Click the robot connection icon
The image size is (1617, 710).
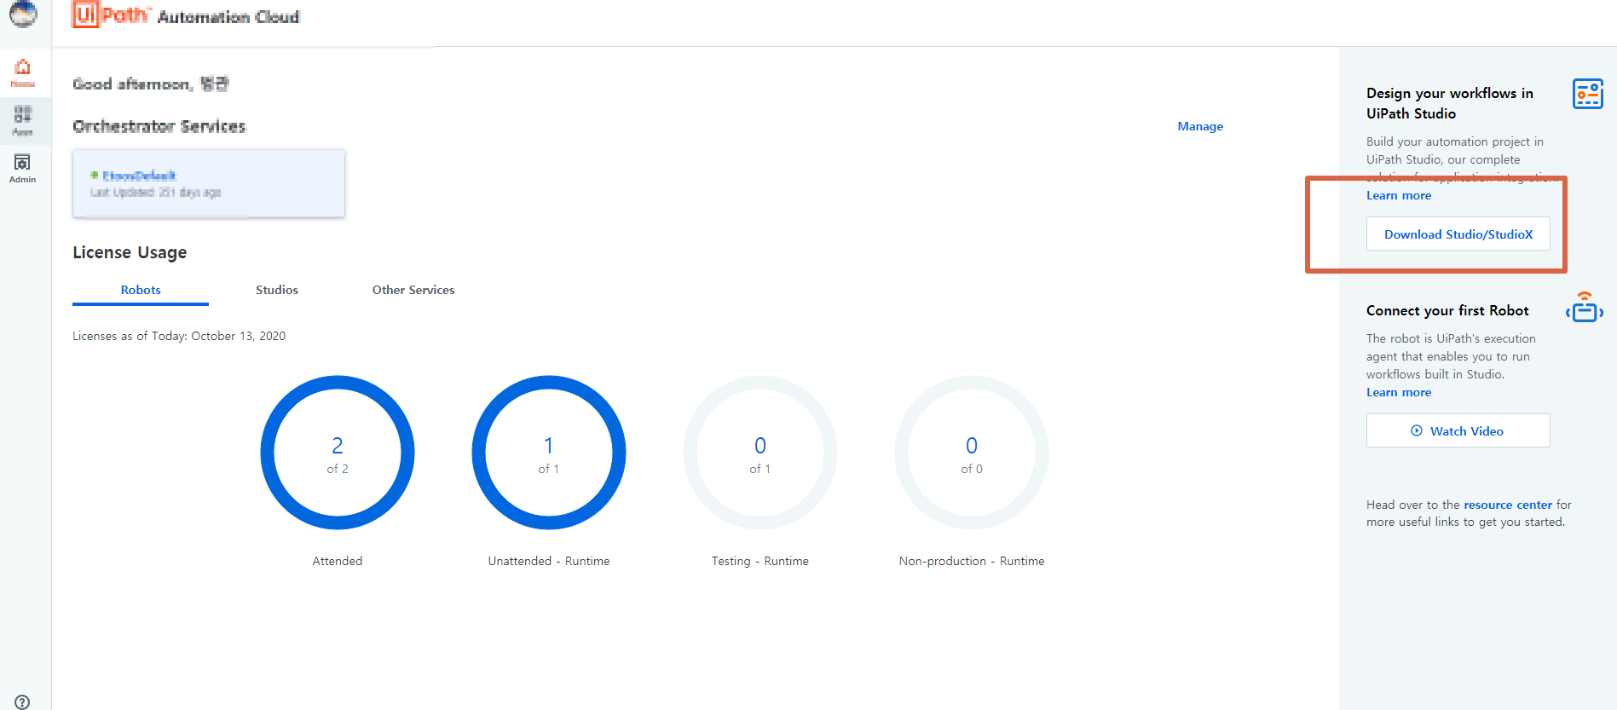pyautogui.click(x=1585, y=308)
